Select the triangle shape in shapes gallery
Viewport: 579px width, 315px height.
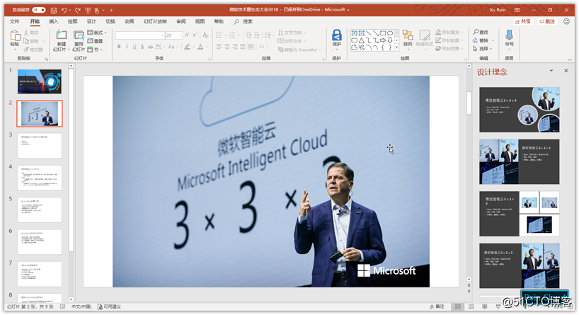[362, 40]
